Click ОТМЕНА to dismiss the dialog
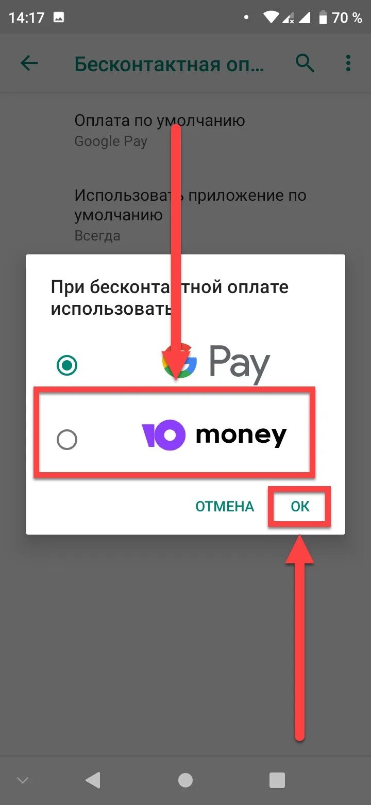Viewport: 371px width, 805px height. (225, 507)
